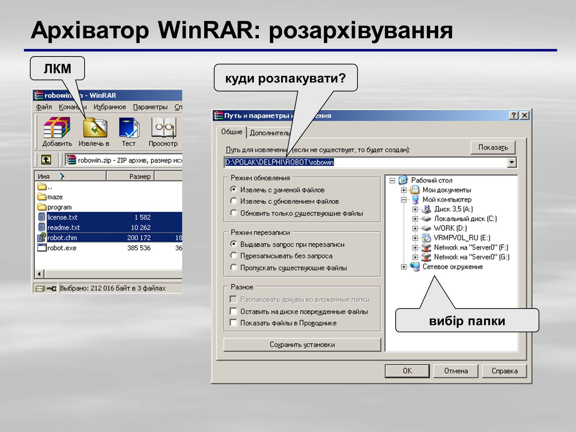Click the robot.chm help file icon
The image size is (576, 432).
point(42,237)
